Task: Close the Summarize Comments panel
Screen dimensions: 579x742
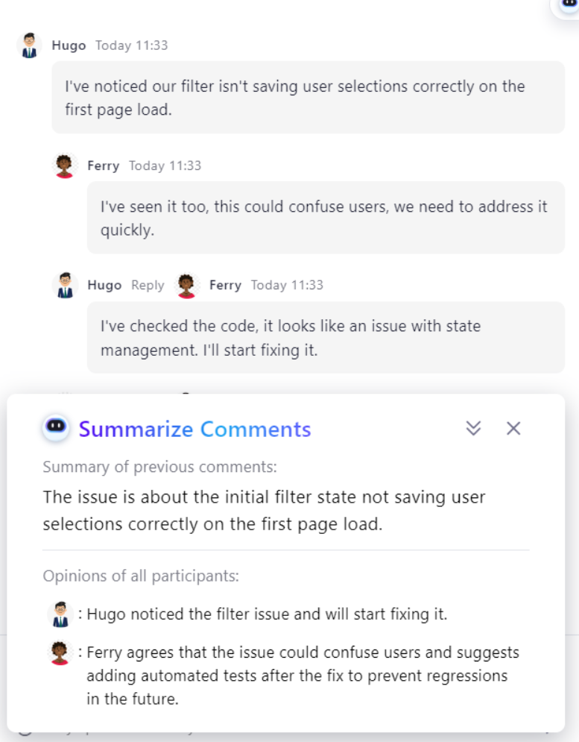Action: pyautogui.click(x=513, y=428)
